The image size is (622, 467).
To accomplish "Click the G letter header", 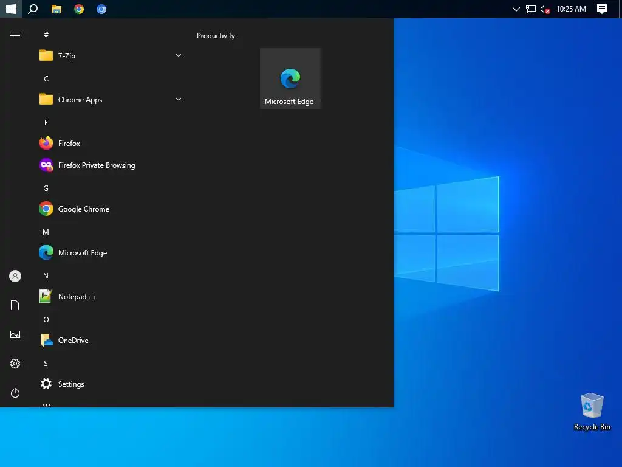I will pyautogui.click(x=46, y=189).
